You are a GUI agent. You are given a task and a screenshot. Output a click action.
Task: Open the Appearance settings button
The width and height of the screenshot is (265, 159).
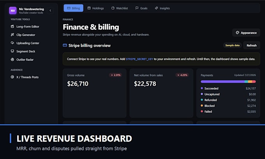246,33
